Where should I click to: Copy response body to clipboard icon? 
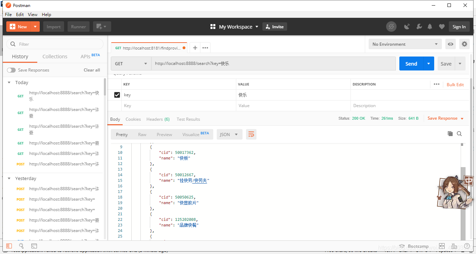pyautogui.click(x=450, y=134)
